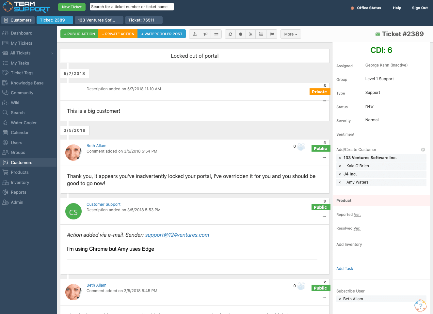
Task: Open Search in the sidebar
Action: (18, 112)
